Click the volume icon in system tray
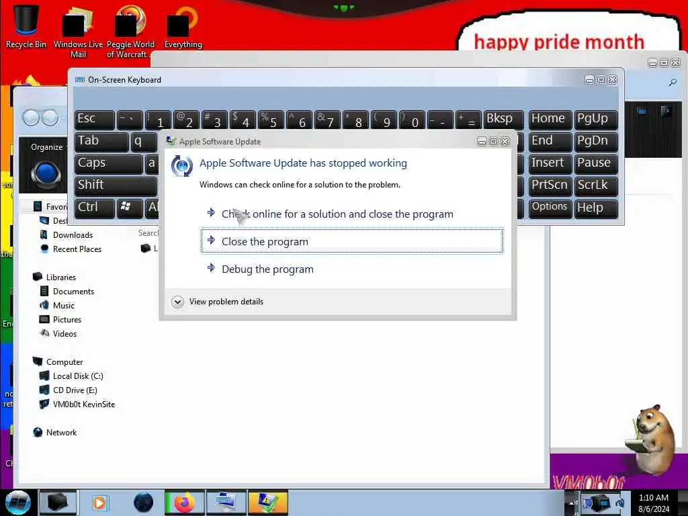The image size is (688, 516). coord(620,503)
